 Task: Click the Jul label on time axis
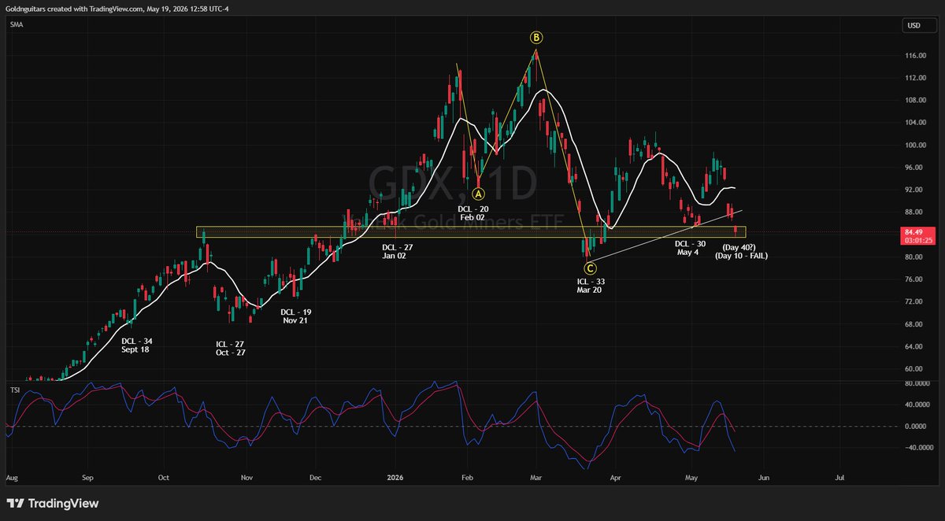(839, 478)
